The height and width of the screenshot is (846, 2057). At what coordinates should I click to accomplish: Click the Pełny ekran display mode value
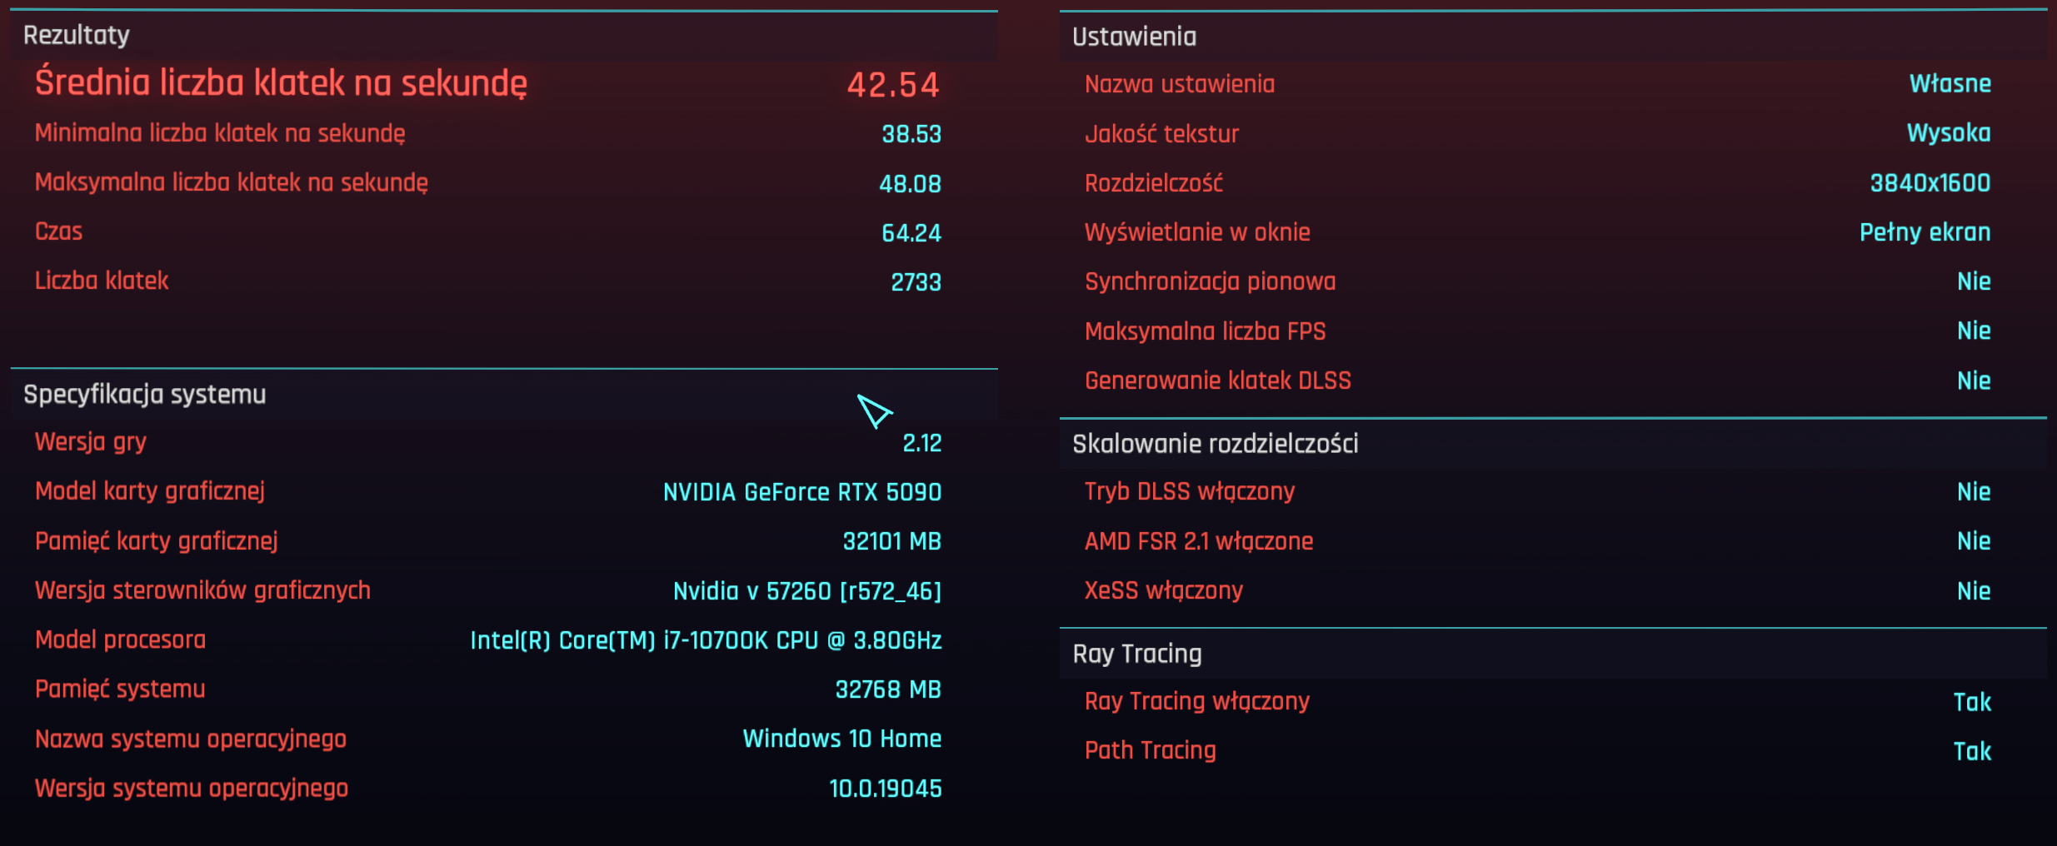tap(1925, 232)
